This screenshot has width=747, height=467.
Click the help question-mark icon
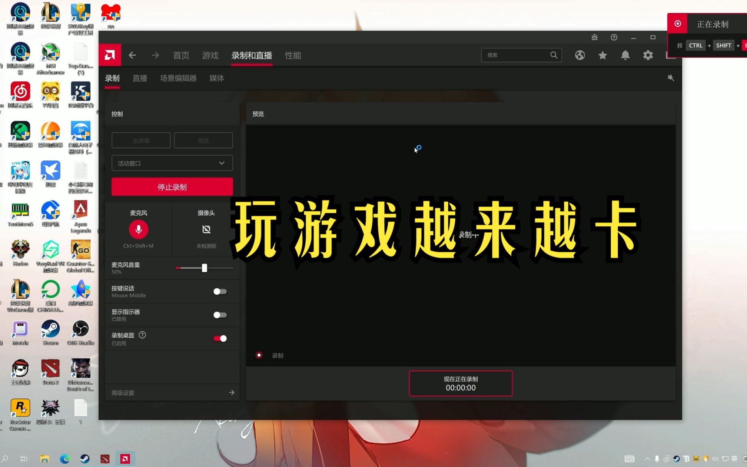click(614, 37)
